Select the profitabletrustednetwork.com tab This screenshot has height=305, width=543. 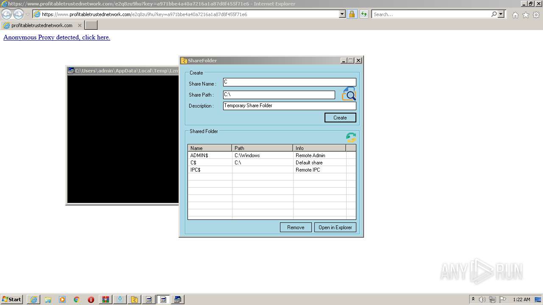(x=42, y=25)
